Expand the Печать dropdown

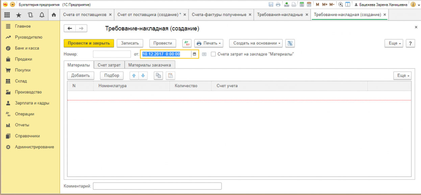pyautogui.click(x=209, y=43)
